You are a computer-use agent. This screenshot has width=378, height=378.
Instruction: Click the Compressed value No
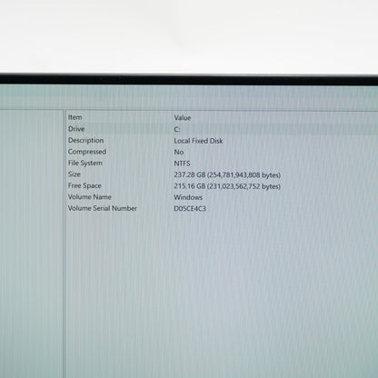point(179,152)
